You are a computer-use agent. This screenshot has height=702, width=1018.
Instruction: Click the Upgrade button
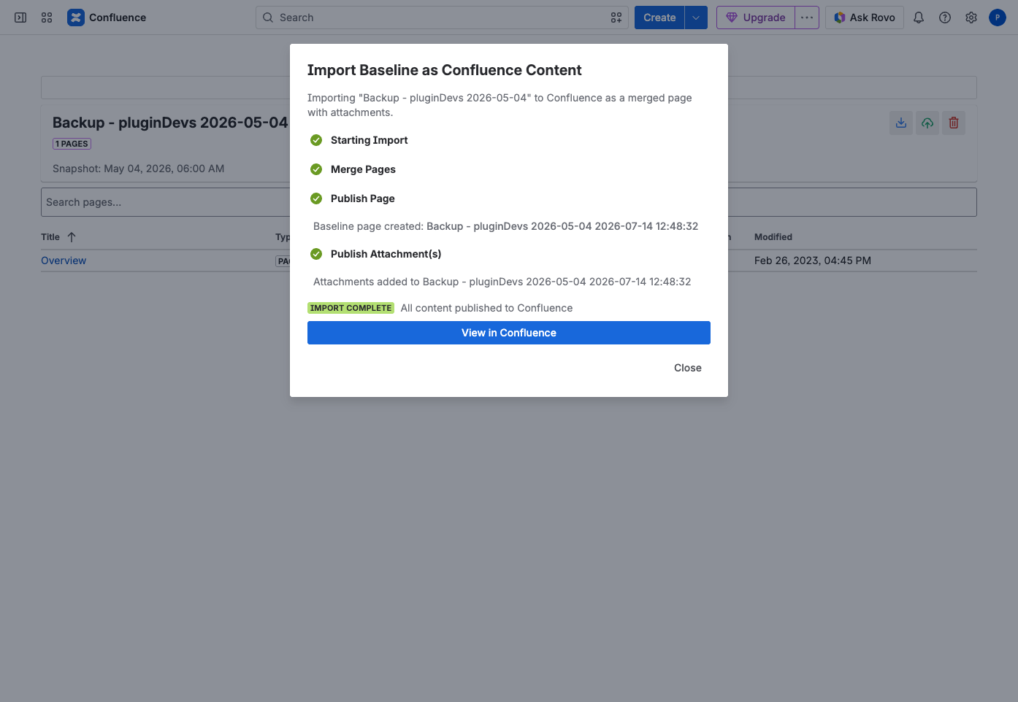(756, 18)
